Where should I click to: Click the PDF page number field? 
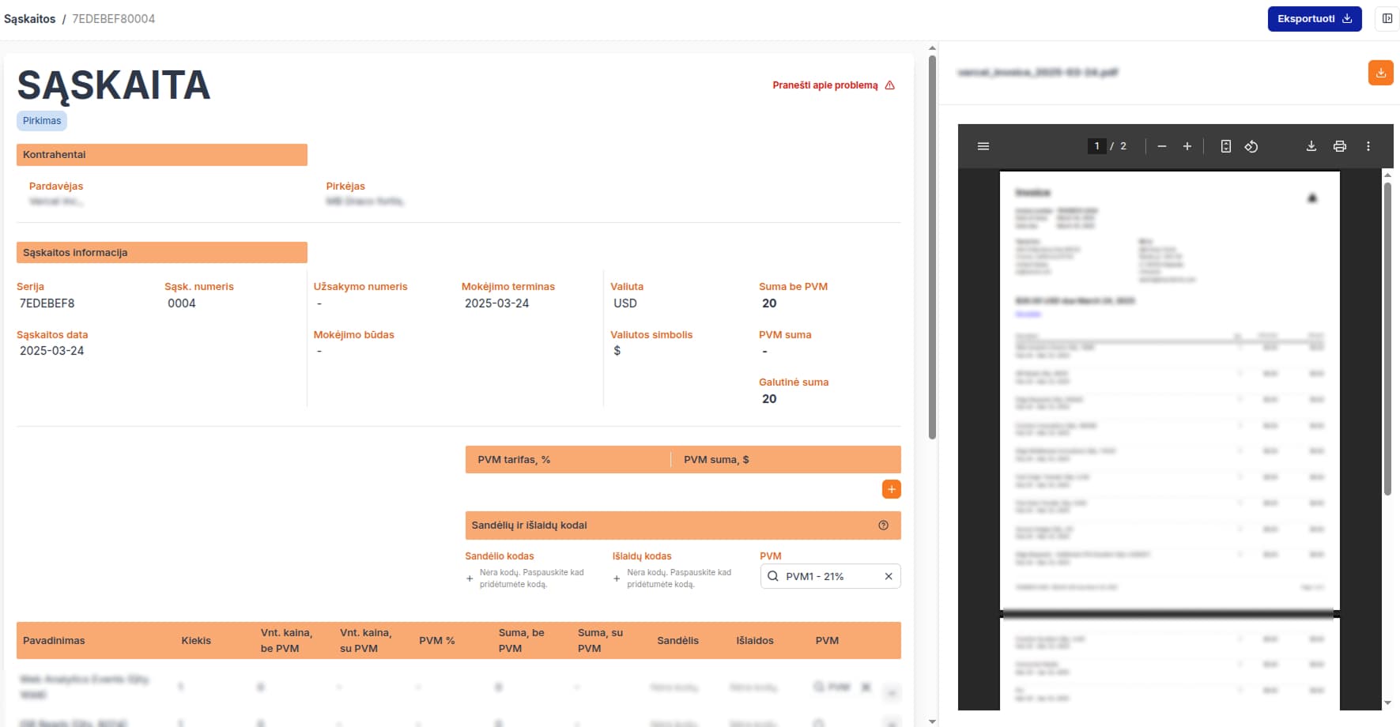tap(1096, 146)
